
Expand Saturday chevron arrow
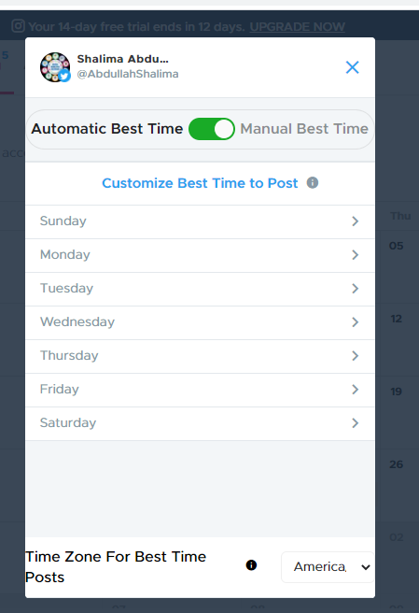[x=355, y=423]
